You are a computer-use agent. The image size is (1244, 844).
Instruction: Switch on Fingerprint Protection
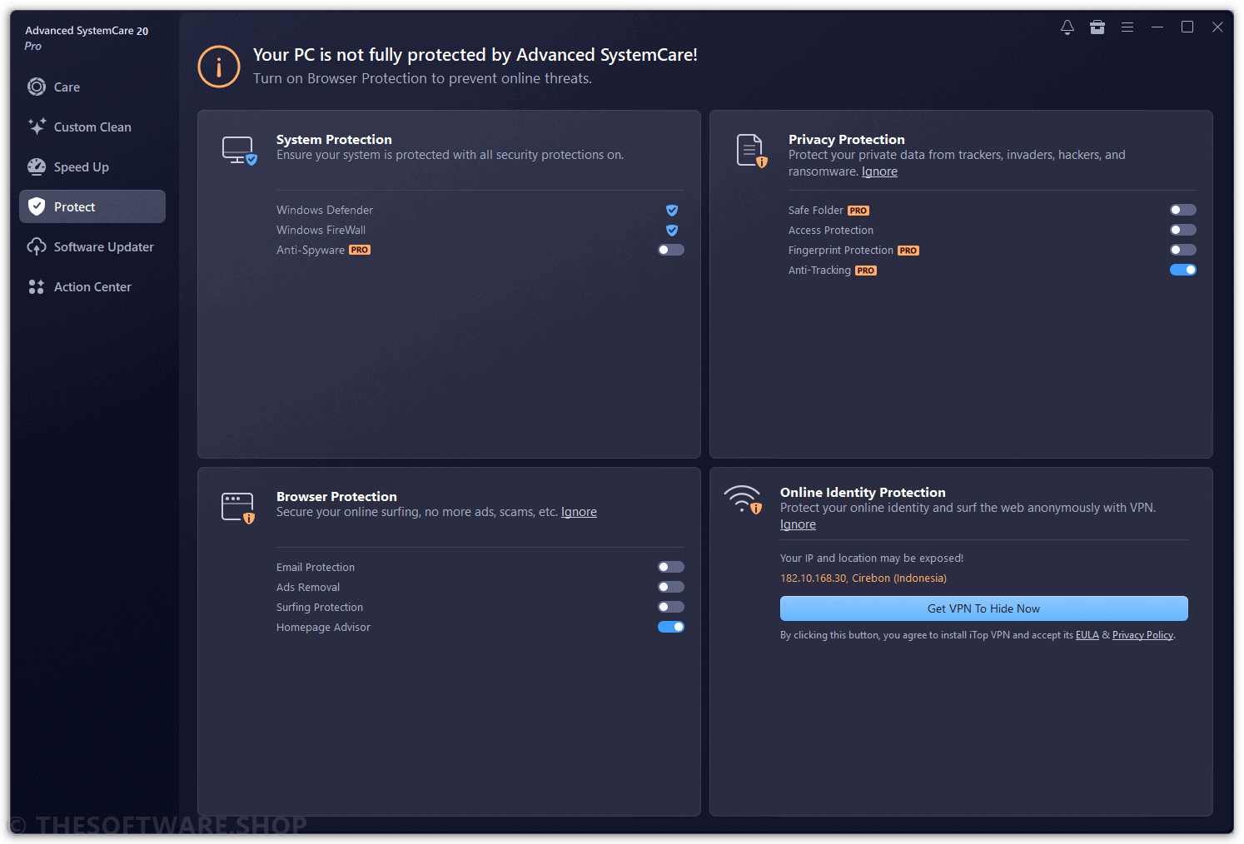(1183, 250)
